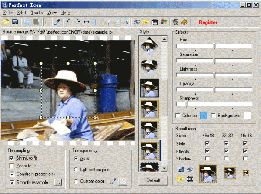Select Left bottom pixel transparency
This screenshot has width=261, height=194.
point(76,170)
